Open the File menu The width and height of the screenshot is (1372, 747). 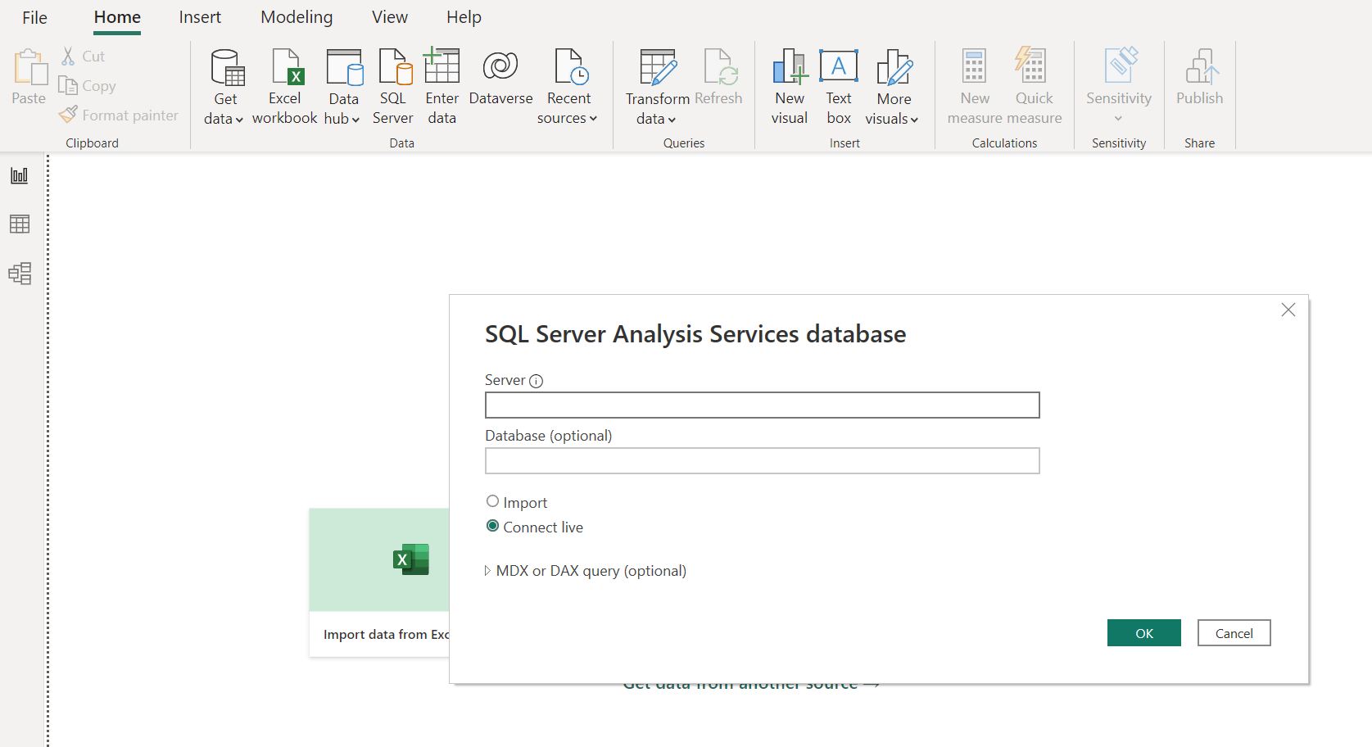34,17
